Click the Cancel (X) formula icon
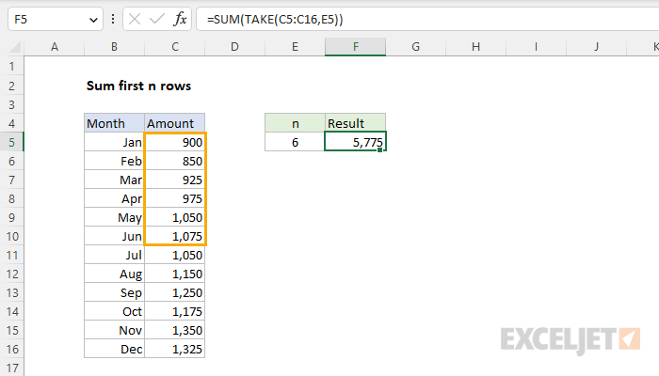 tap(135, 19)
